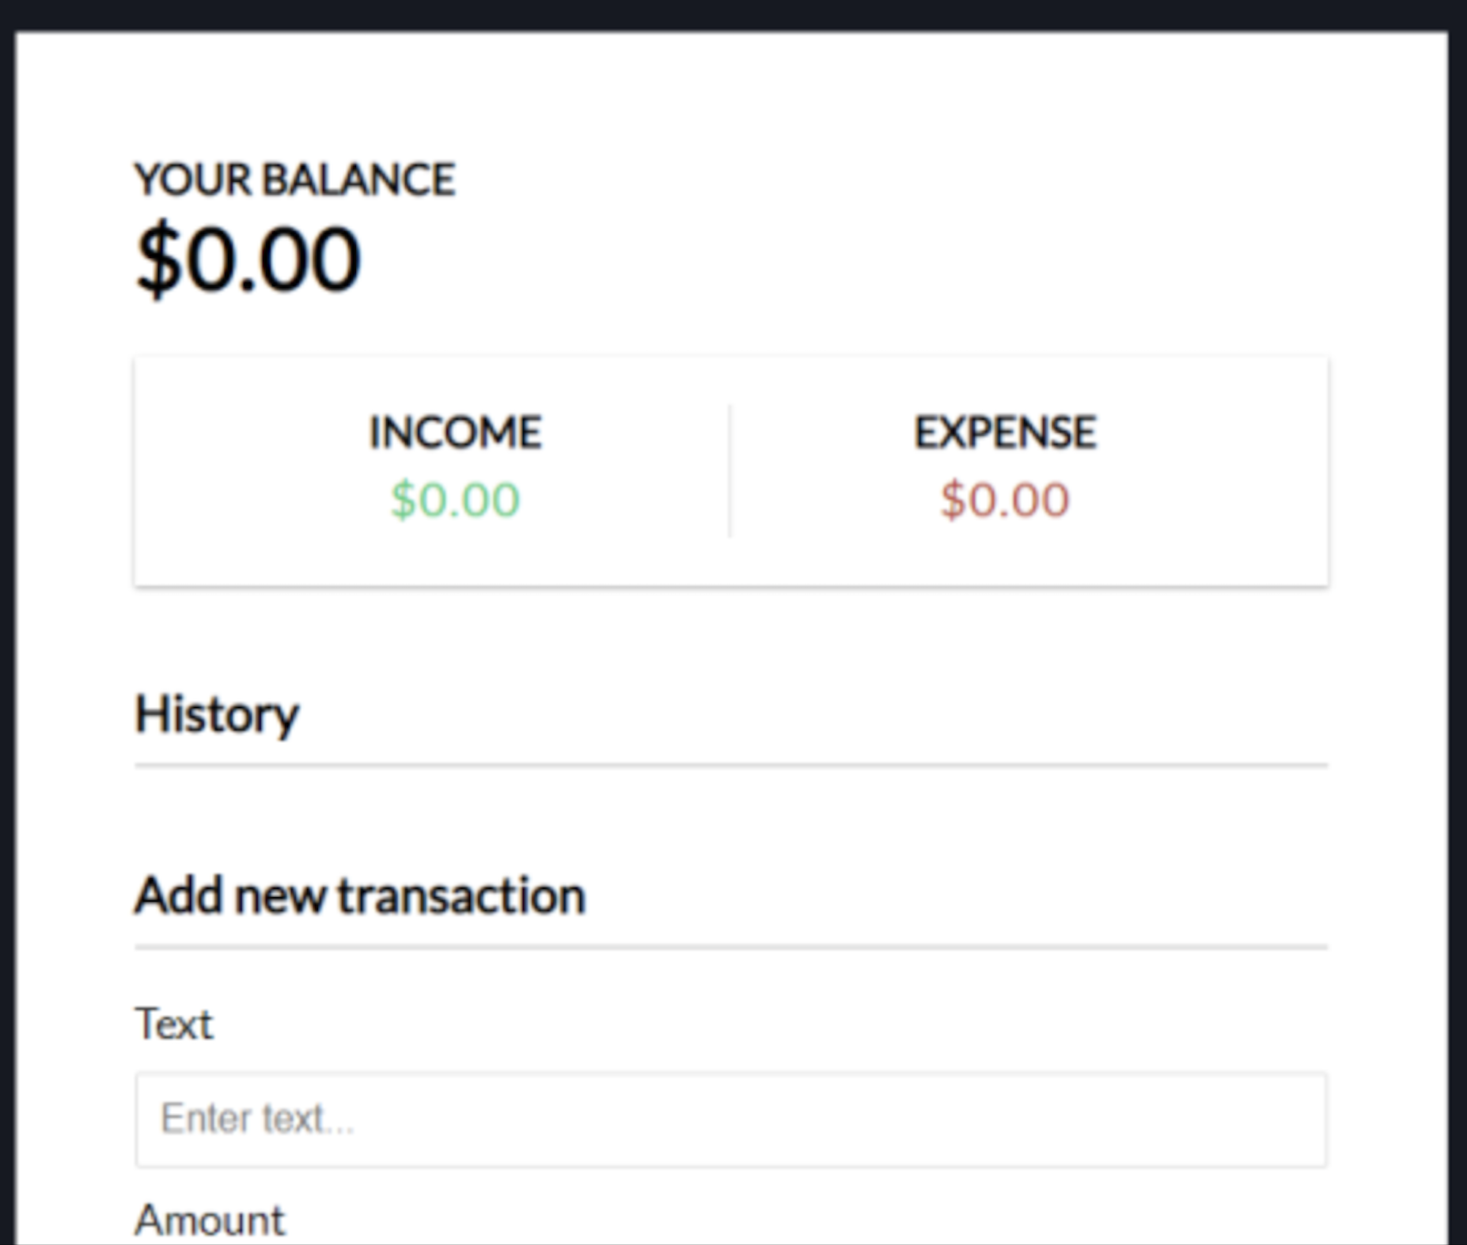Screen dimensions: 1467x1245
Task: Click the 'History' section heading
Action: 217,714
